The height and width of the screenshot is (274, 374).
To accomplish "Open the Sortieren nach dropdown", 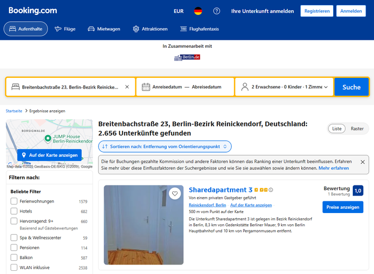I will [165, 146].
